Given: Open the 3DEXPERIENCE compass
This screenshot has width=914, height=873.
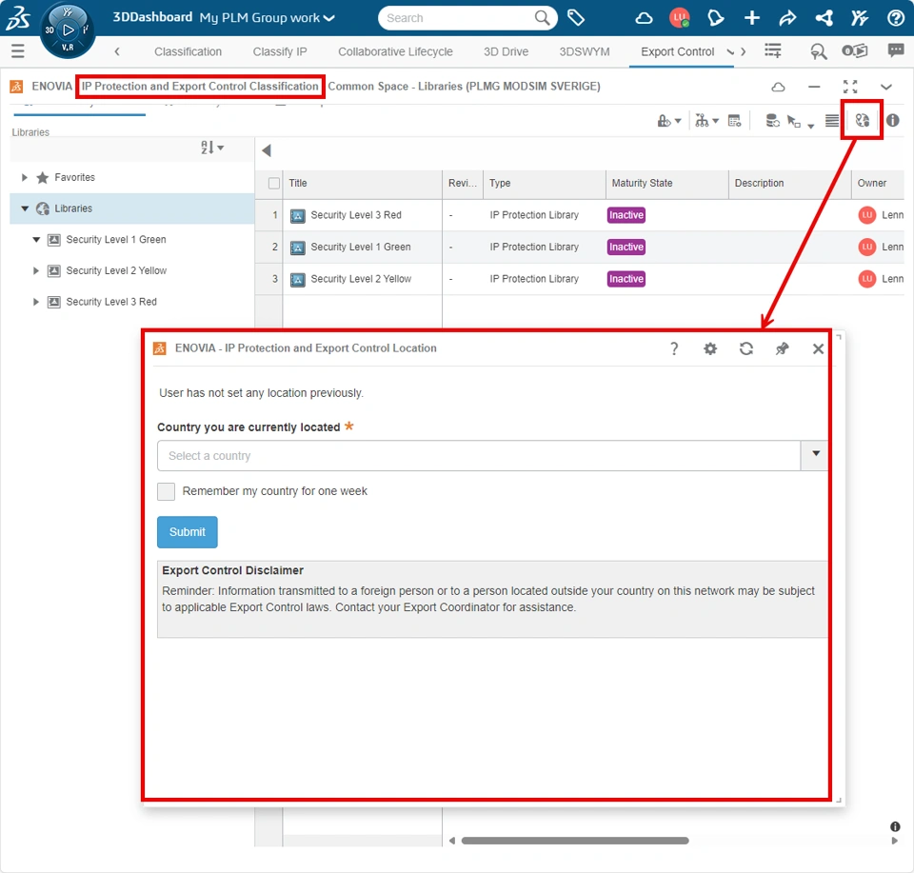Looking at the screenshot, I should [68, 30].
